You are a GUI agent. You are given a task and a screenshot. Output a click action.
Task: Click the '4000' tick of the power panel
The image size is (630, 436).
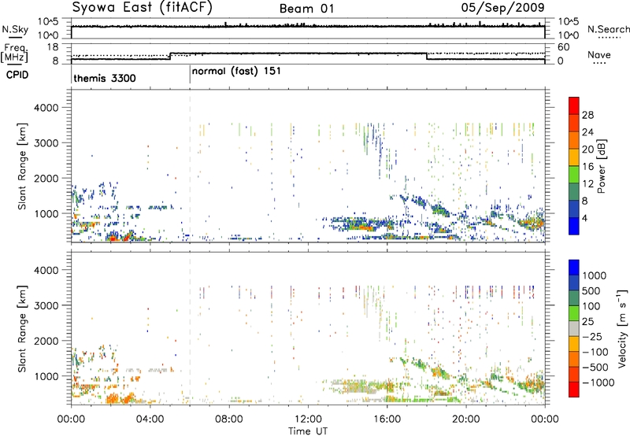pos(46,108)
